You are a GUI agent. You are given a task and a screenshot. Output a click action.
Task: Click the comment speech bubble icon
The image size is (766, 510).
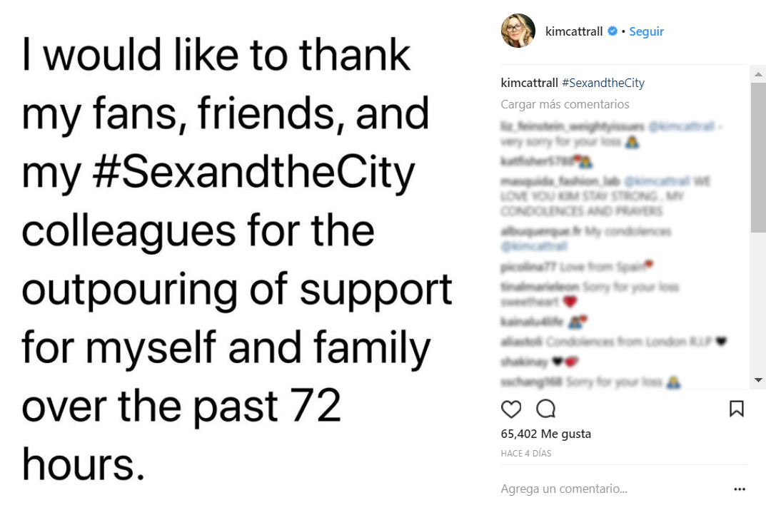tap(546, 409)
